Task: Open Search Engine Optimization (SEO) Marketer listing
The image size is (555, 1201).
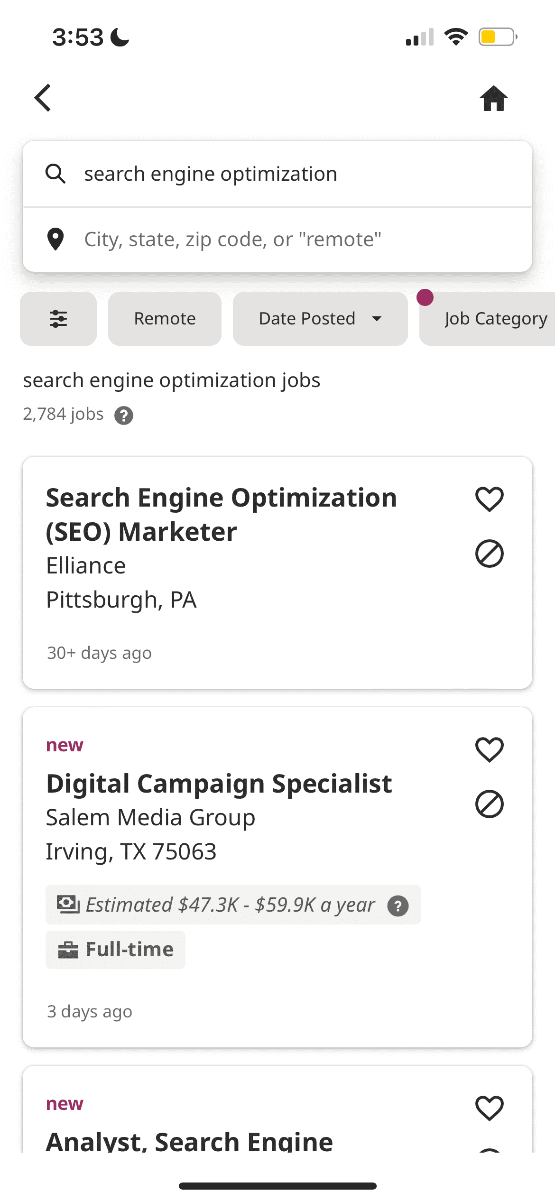Action: (x=221, y=515)
